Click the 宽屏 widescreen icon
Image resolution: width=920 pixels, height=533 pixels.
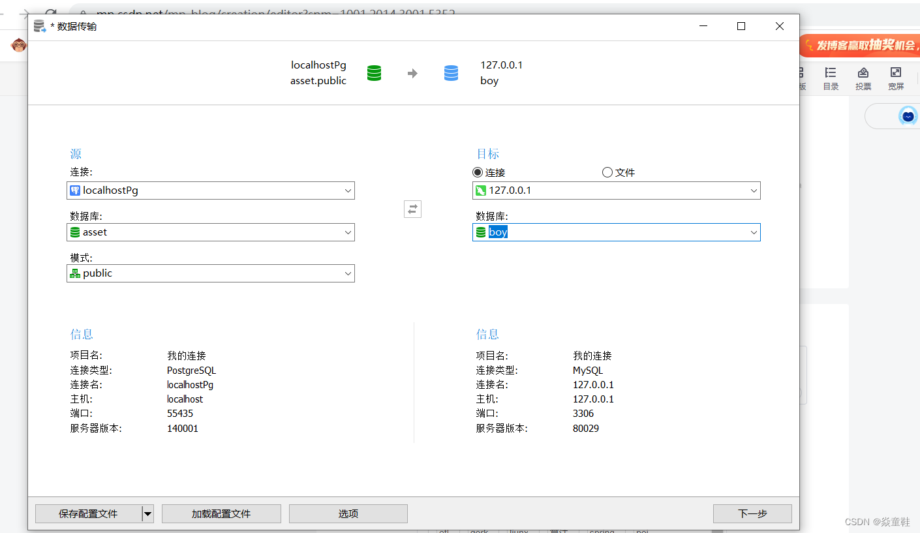pos(896,73)
